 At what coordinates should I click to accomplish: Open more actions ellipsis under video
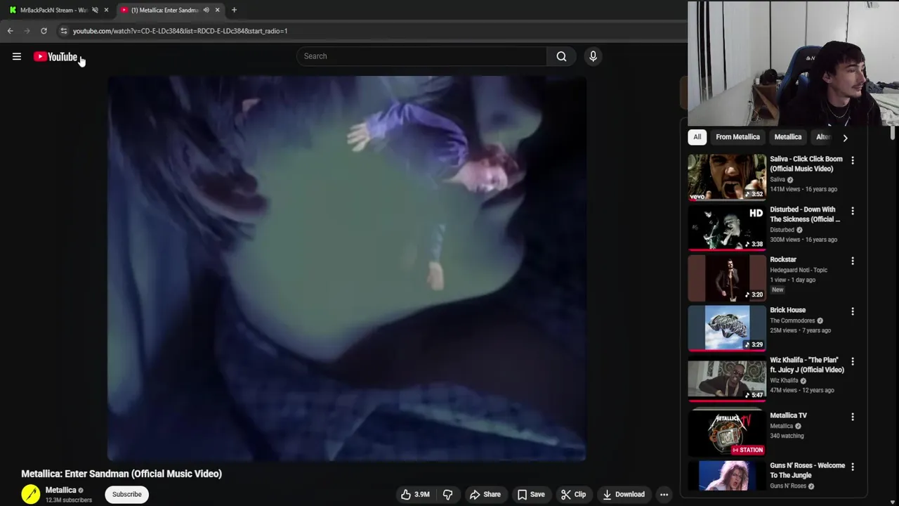coord(664,494)
